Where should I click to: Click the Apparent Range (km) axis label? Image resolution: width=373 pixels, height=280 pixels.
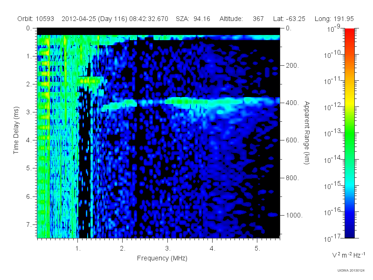point(307,133)
